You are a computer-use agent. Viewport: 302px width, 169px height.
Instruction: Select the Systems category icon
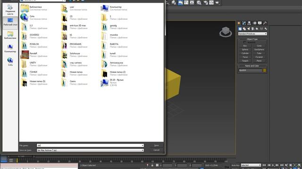pos(266,29)
